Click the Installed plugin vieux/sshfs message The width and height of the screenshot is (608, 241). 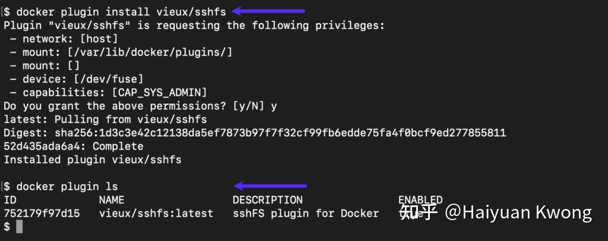93,160
